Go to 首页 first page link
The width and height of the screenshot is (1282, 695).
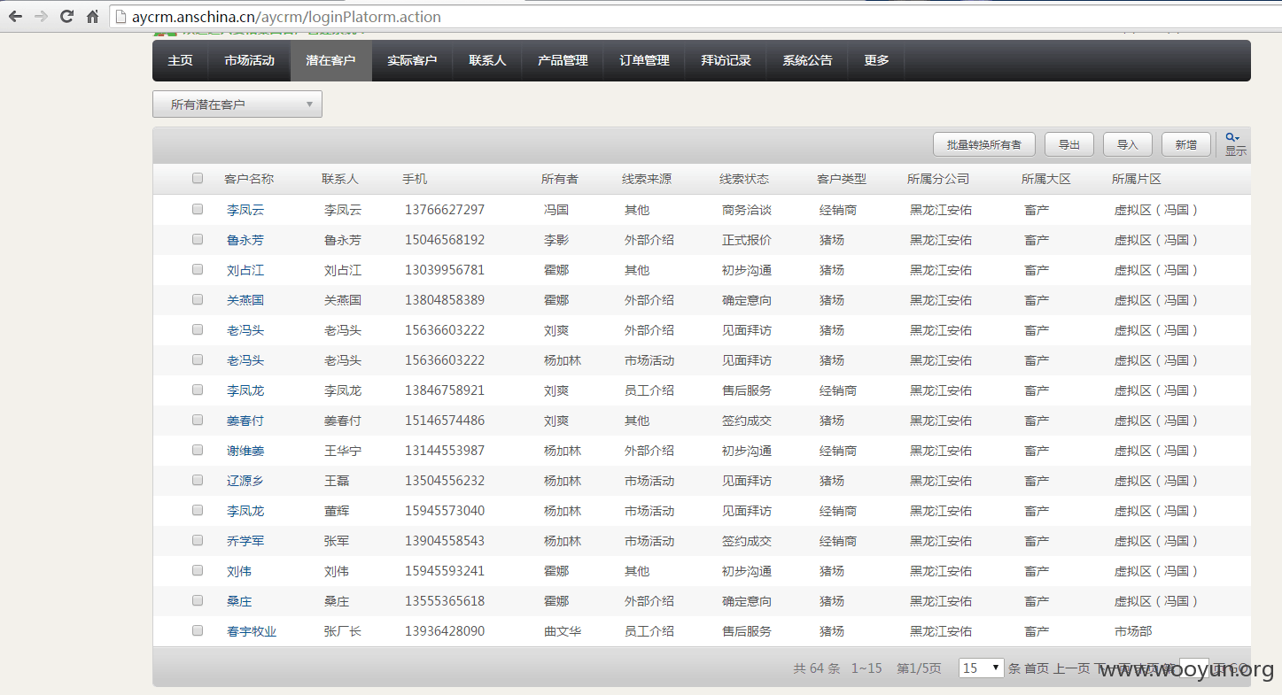[x=1037, y=668]
